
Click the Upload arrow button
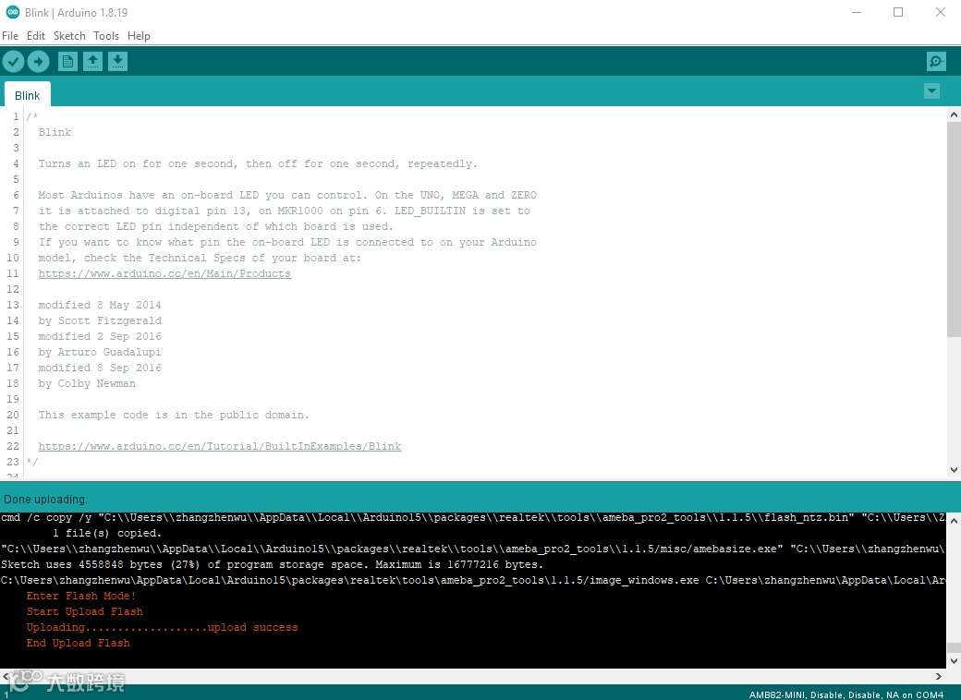pos(38,61)
